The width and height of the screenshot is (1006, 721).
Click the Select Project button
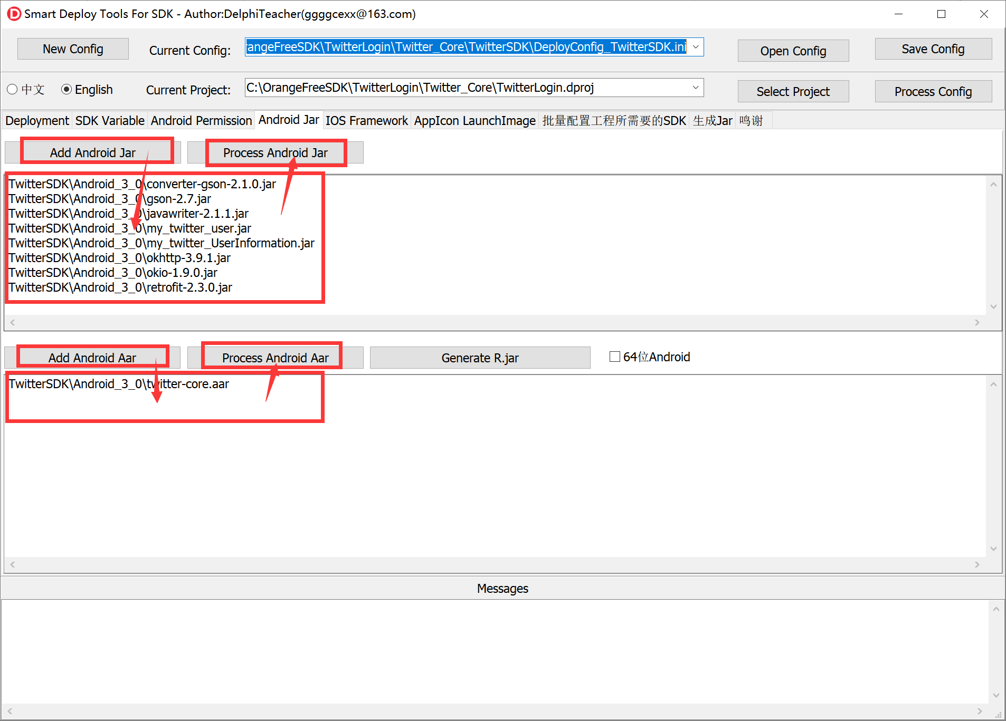click(x=793, y=92)
